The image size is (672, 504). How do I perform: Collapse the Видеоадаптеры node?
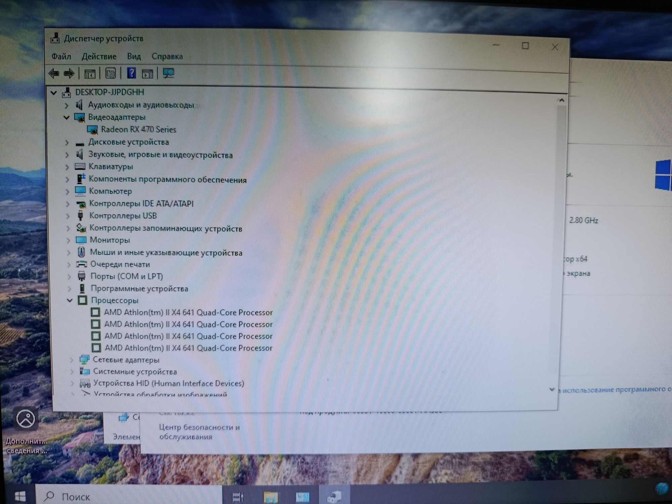(66, 117)
